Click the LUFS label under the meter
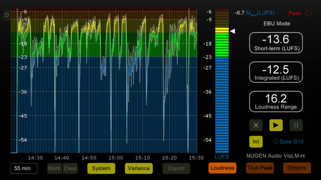The image size is (321, 180). [x=222, y=156]
